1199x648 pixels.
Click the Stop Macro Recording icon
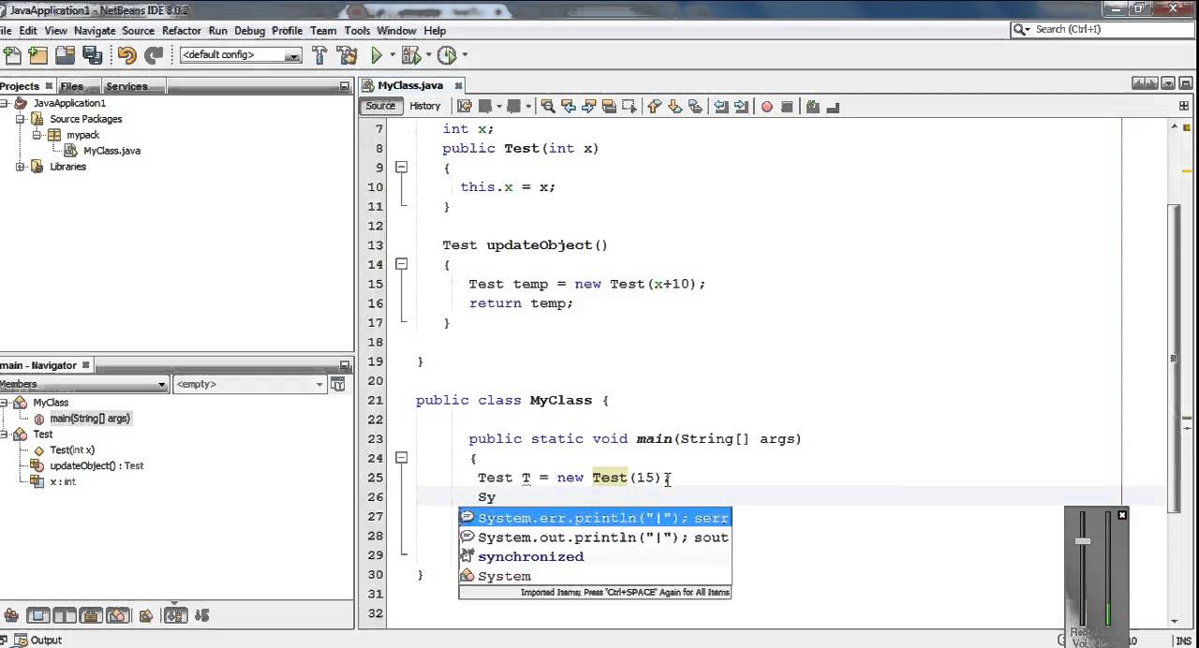point(787,107)
